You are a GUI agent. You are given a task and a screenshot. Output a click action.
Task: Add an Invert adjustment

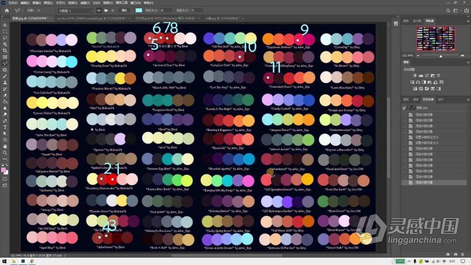[415, 89]
